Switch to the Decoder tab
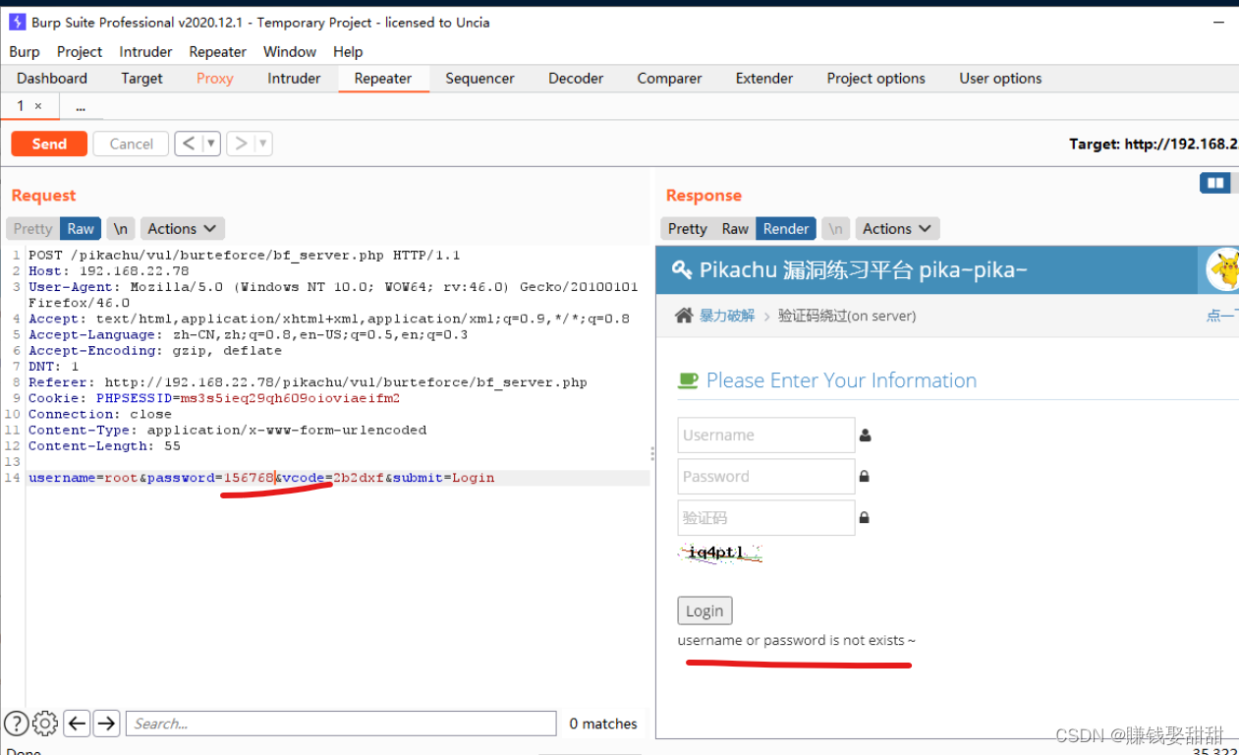Image resolution: width=1239 pixels, height=755 pixels. click(576, 78)
